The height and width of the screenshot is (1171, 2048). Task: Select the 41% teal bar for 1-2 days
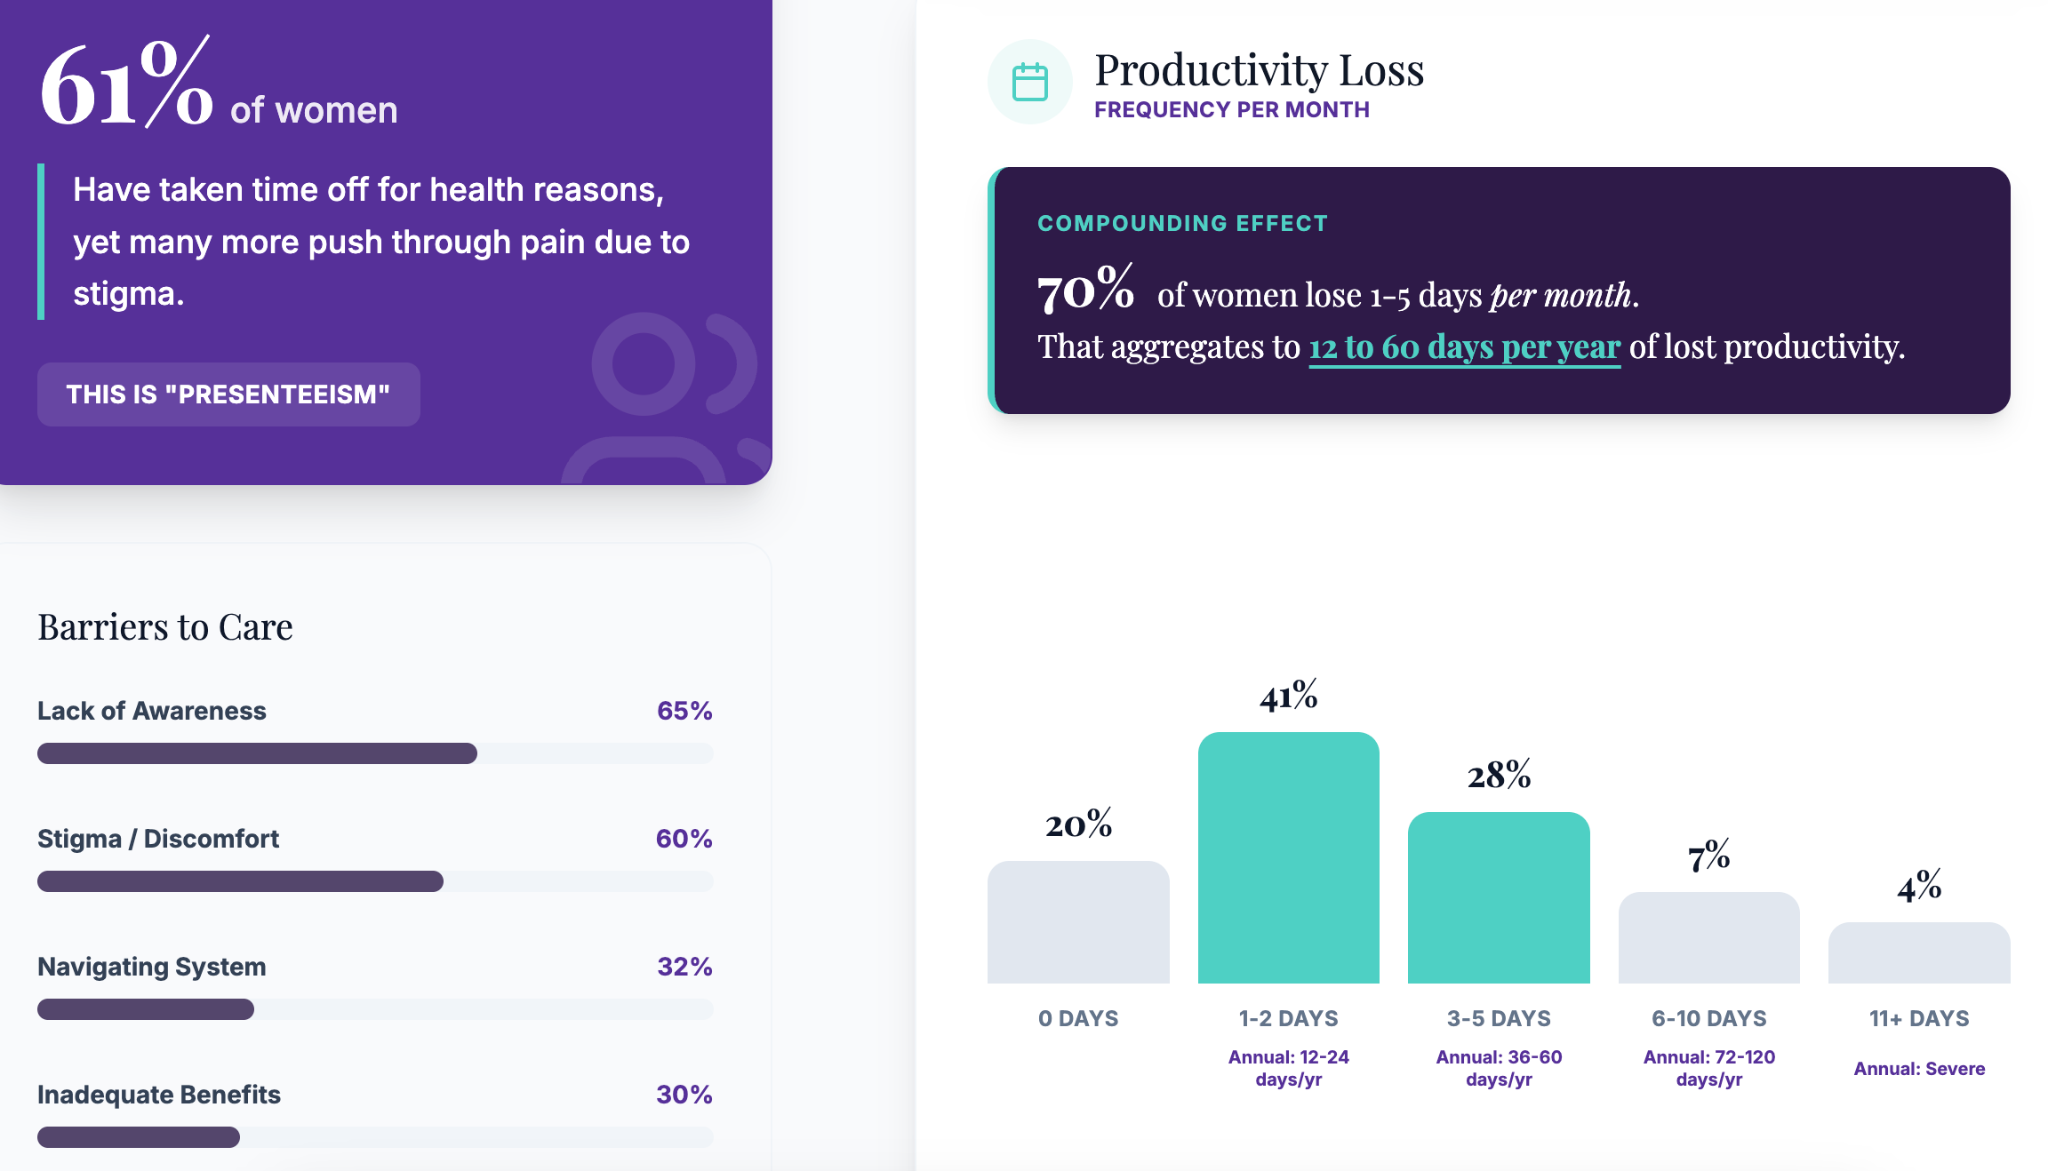pos(1288,857)
